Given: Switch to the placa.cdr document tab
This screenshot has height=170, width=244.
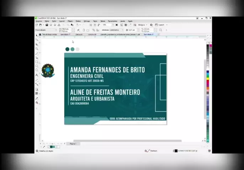Looking at the screenshot, I should tap(79, 35).
